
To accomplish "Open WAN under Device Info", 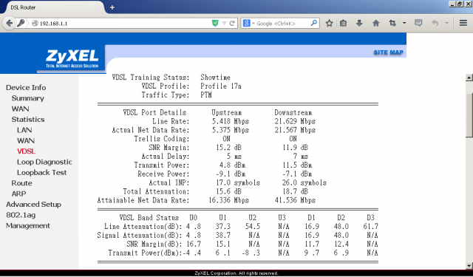I will coord(20,109).
